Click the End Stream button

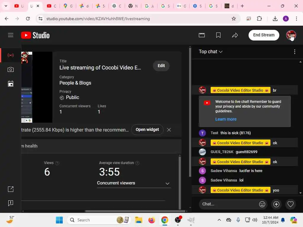(x=264, y=35)
